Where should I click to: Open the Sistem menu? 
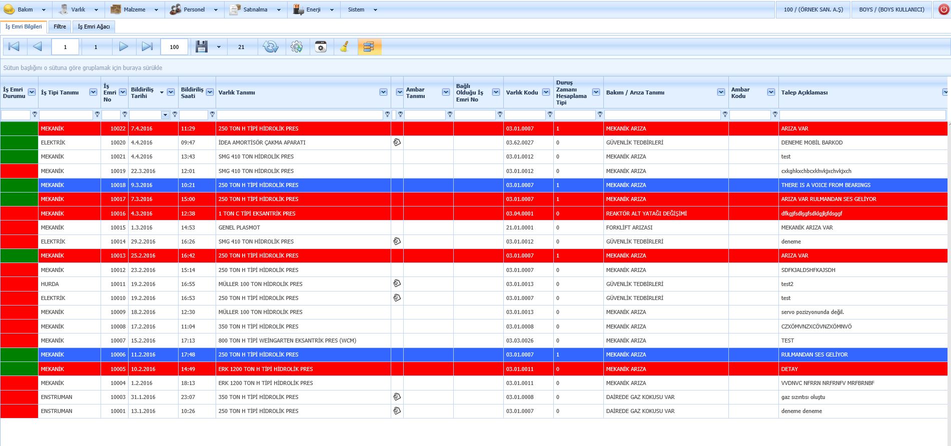click(x=362, y=9)
